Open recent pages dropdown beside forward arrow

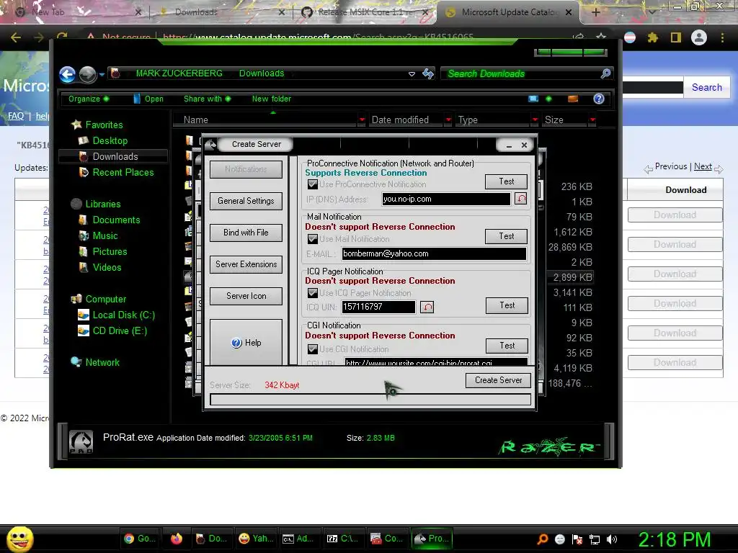(x=102, y=74)
